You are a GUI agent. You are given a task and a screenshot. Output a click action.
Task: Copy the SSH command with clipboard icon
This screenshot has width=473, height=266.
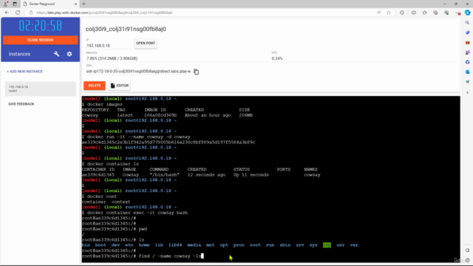[197, 72]
